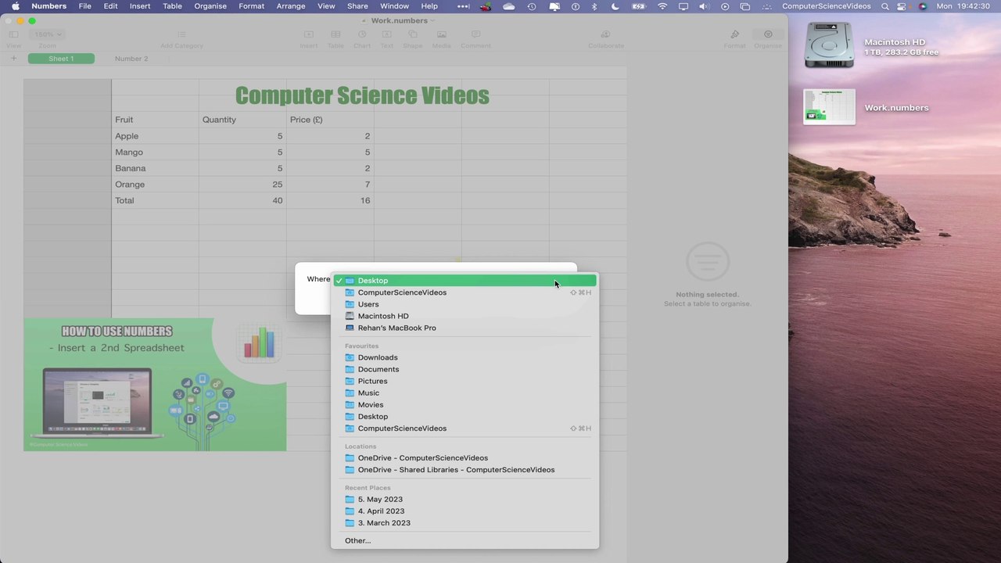Choose Other... in the Where menu
This screenshot has height=563, width=1001.
click(465, 540)
